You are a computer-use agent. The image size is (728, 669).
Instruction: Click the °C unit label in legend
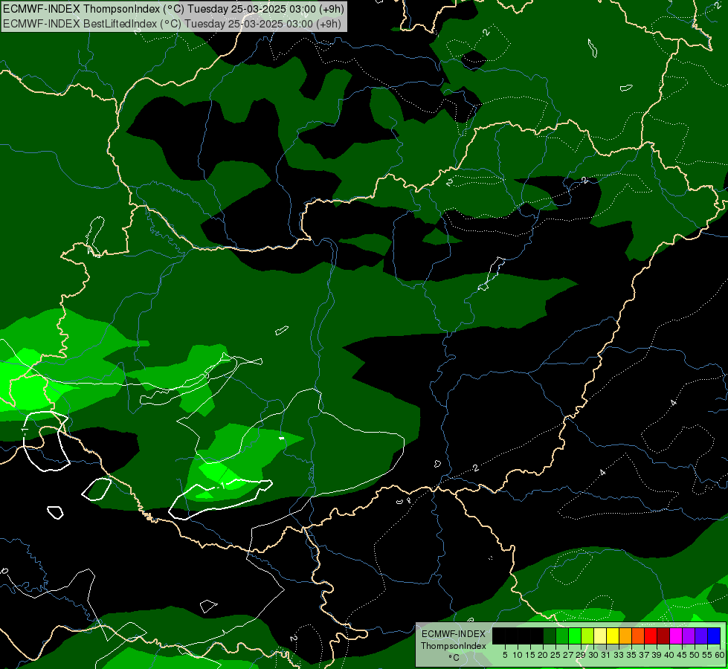454,658
